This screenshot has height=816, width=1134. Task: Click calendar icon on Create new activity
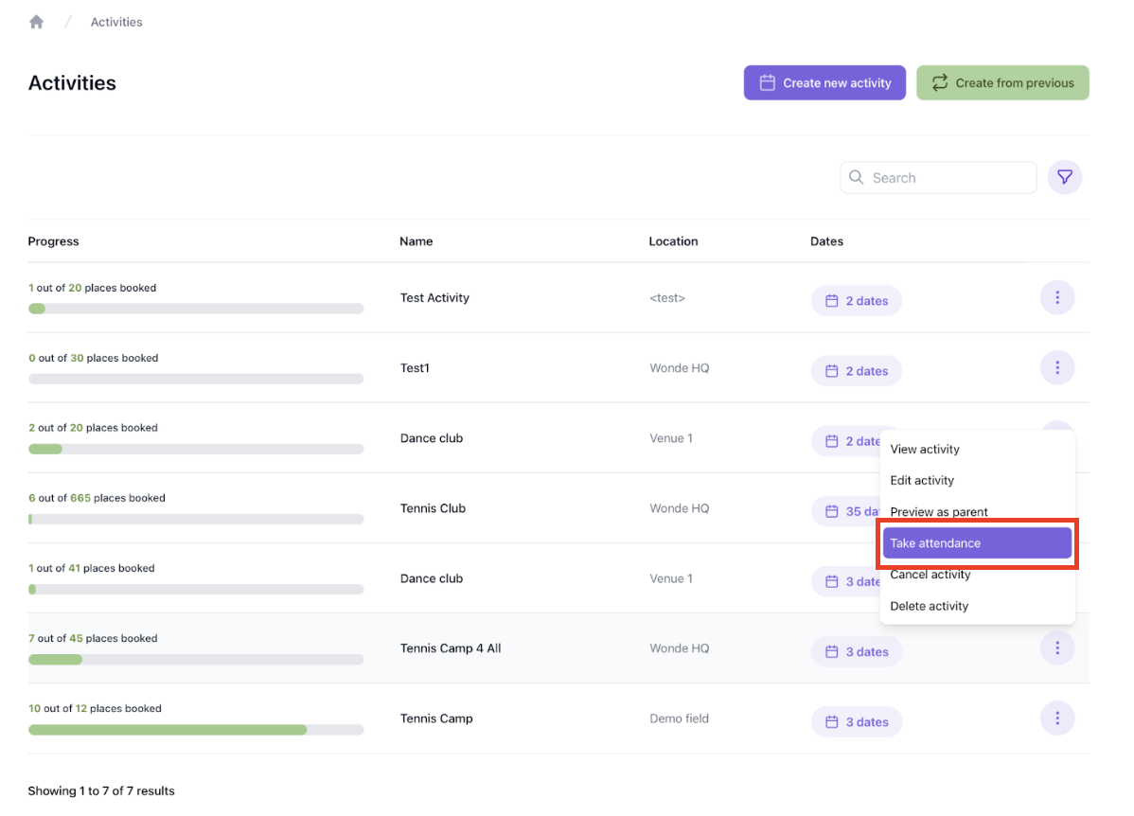point(768,82)
